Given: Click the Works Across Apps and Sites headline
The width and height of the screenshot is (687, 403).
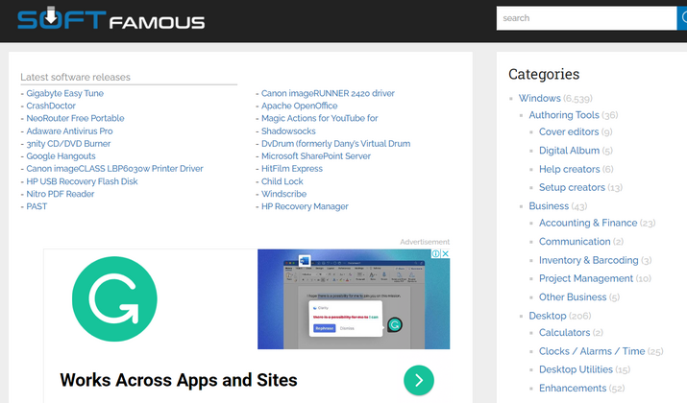Looking at the screenshot, I should 179,379.
